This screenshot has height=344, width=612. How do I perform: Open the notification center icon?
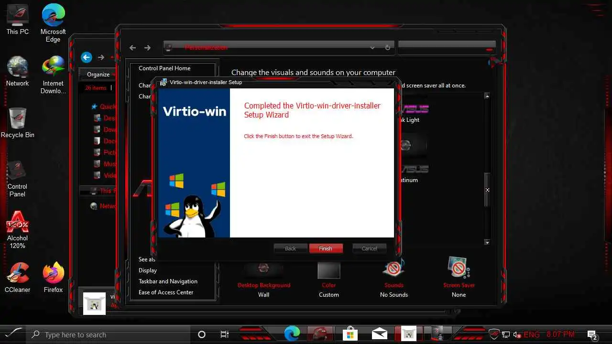click(x=592, y=335)
